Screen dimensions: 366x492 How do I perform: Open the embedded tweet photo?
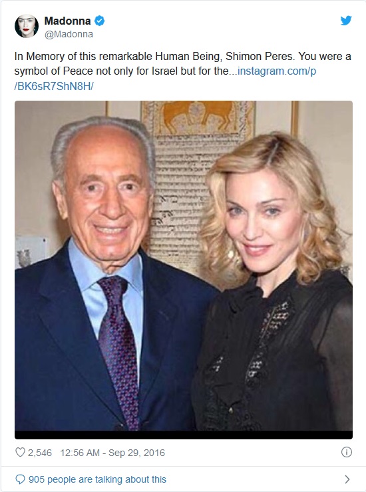(184, 270)
